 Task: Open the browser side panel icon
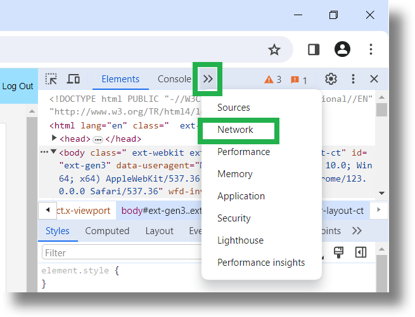[314, 50]
